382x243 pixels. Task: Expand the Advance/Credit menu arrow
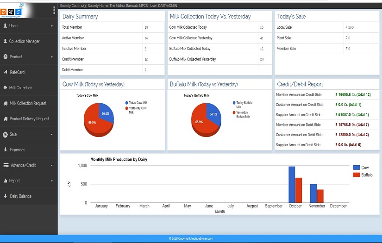[52, 165]
